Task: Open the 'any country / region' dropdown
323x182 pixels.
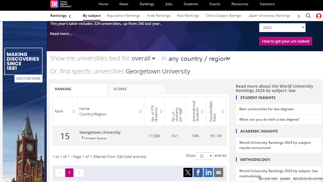Action: tap(199, 59)
